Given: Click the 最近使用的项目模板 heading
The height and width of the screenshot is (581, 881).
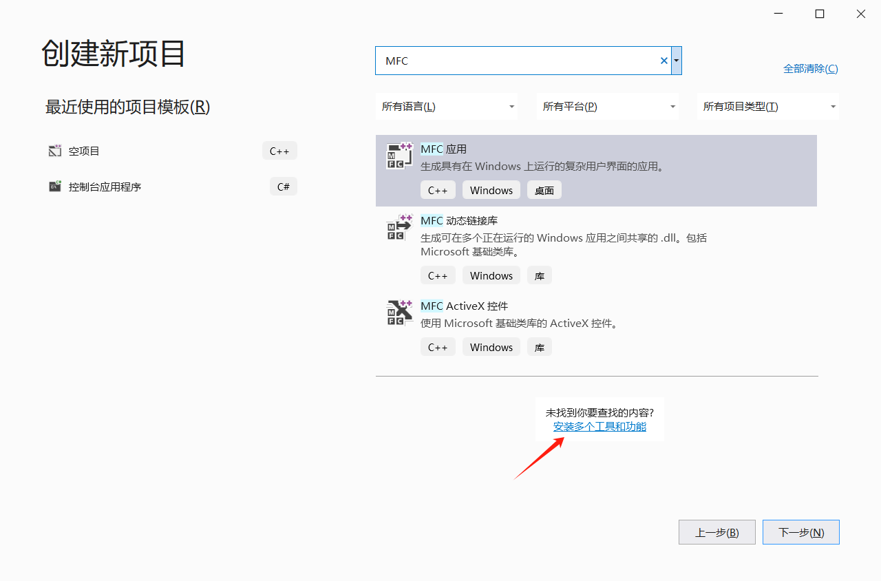Looking at the screenshot, I should pos(127,107).
